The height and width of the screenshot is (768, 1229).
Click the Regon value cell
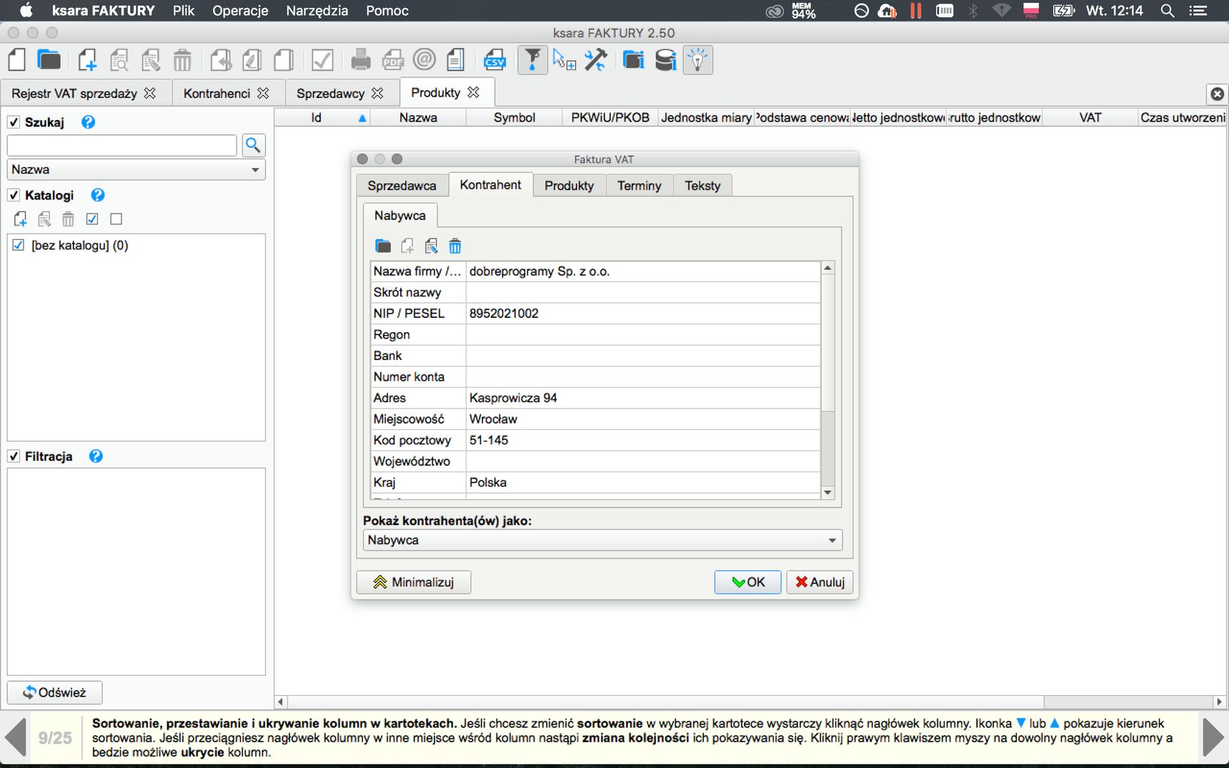click(643, 334)
